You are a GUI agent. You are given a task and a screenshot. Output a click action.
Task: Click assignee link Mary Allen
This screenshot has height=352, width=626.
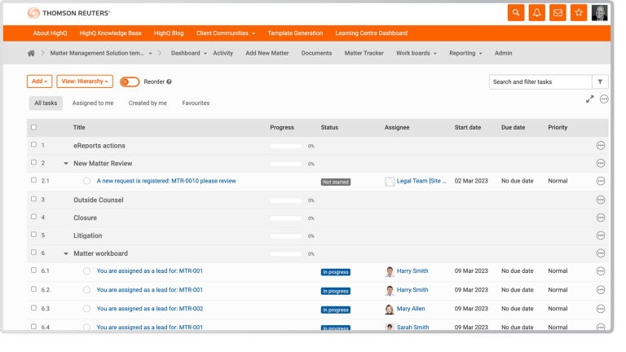pos(411,309)
